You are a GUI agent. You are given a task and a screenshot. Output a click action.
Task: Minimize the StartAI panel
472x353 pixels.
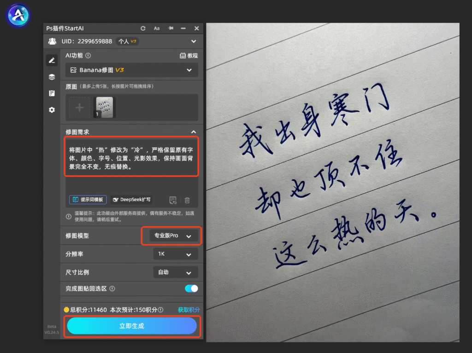click(183, 28)
